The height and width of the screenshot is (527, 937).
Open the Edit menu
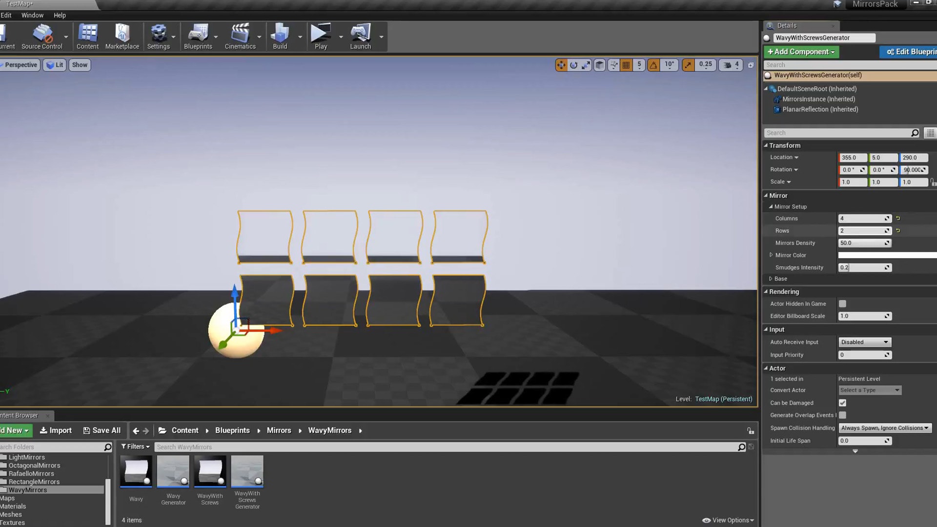click(x=6, y=15)
